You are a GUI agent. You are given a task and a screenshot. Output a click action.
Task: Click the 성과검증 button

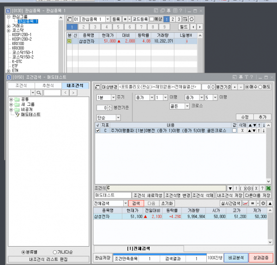(261, 258)
